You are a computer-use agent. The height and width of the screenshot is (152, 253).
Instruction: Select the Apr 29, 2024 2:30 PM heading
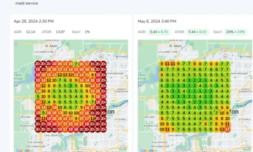(x=34, y=21)
